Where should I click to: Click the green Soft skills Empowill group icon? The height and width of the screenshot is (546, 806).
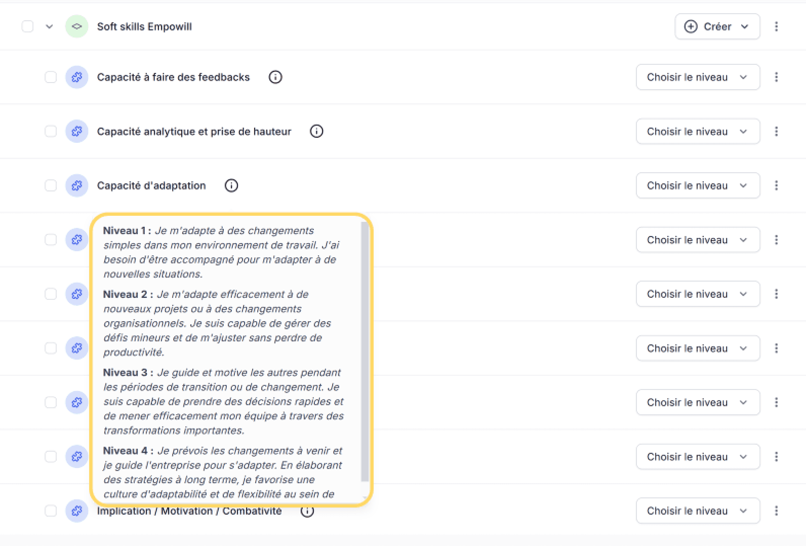click(x=77, y=26)
